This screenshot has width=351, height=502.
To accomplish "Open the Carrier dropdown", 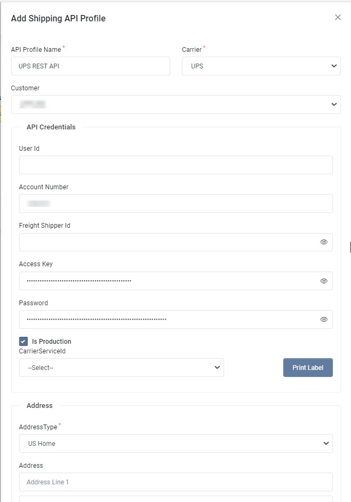I will (261, 66).
